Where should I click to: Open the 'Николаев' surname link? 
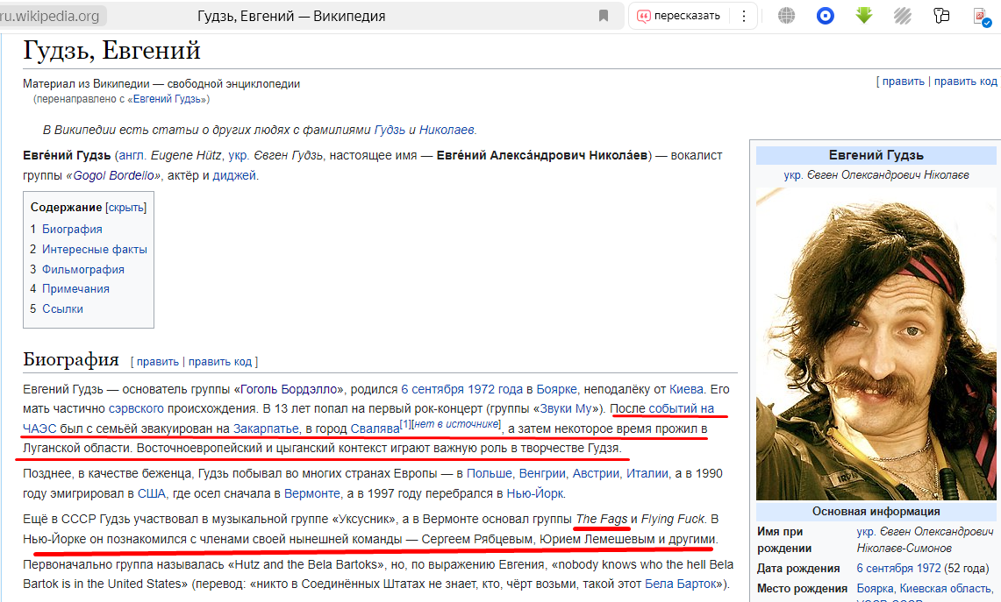(447, 130)
